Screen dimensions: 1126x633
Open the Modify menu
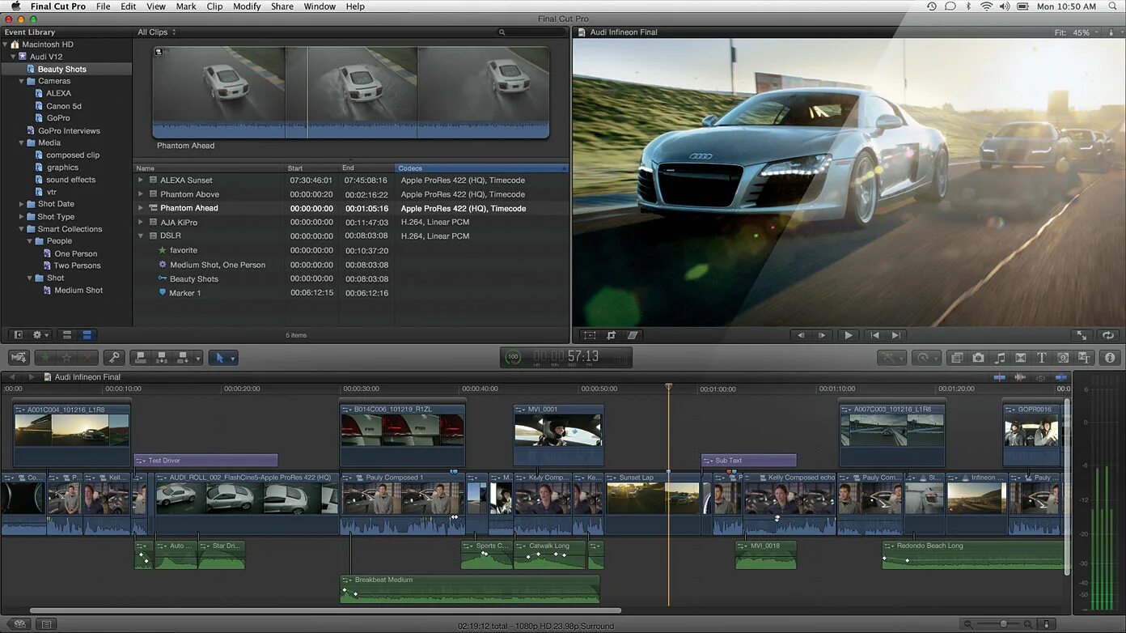point(247,6)
